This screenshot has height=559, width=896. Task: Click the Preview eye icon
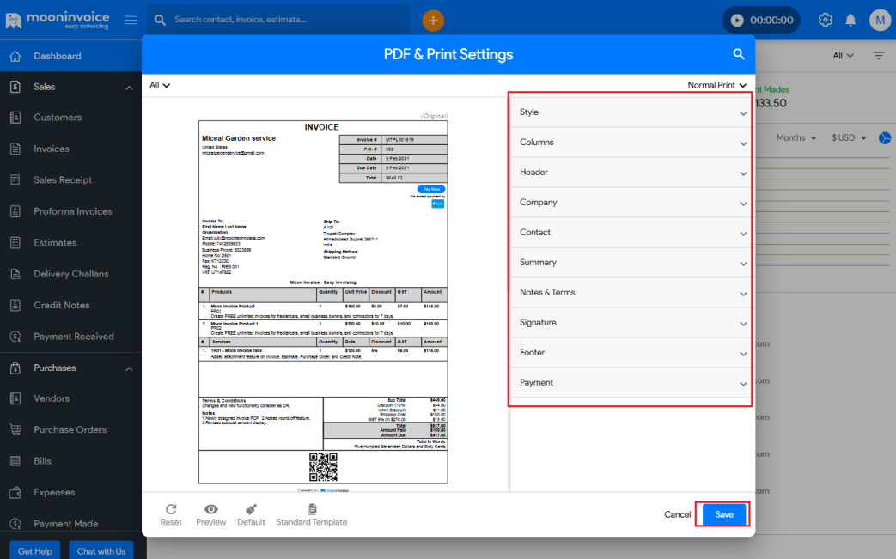click(210, 510)
